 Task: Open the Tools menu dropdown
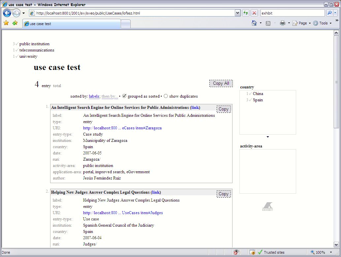click(323, 23)
